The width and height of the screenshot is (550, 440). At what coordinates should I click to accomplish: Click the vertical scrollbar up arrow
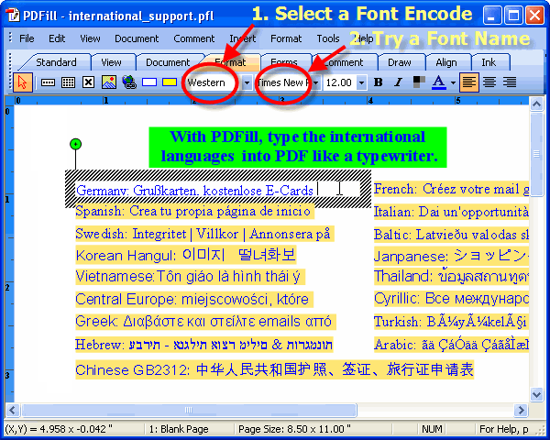click(536, 104)
